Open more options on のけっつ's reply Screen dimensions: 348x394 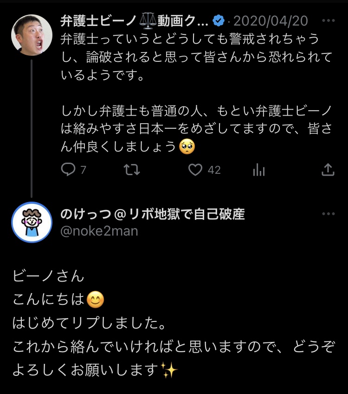point(328,214)
